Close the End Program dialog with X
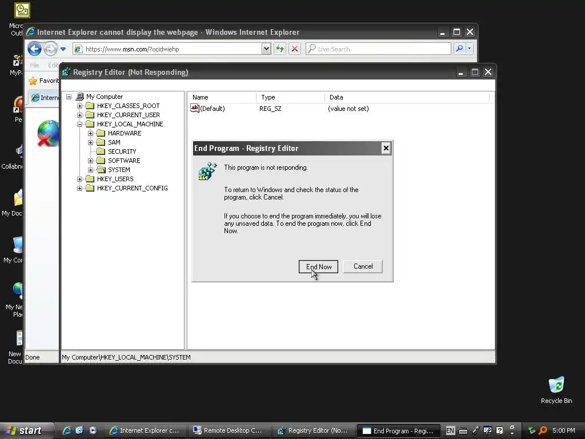This screenshot has width=585, height=439. pyautogui.click(x=386, y=148)
